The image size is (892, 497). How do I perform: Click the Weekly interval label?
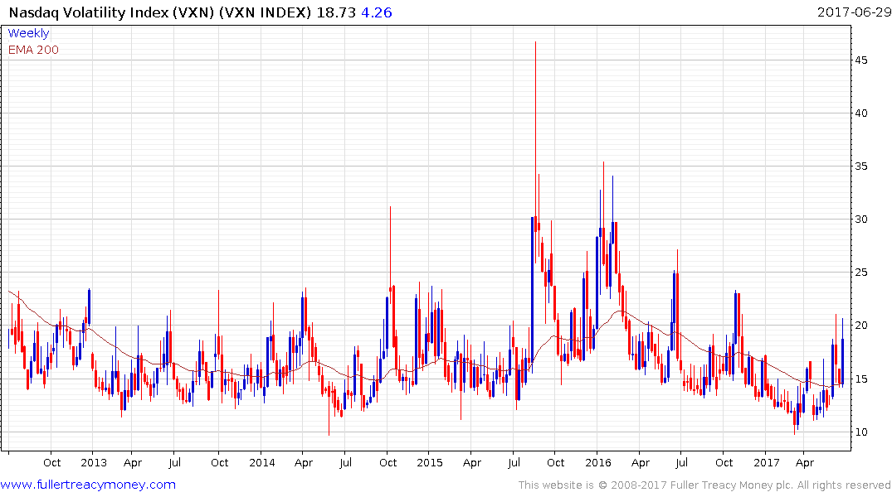pos(28,33)
